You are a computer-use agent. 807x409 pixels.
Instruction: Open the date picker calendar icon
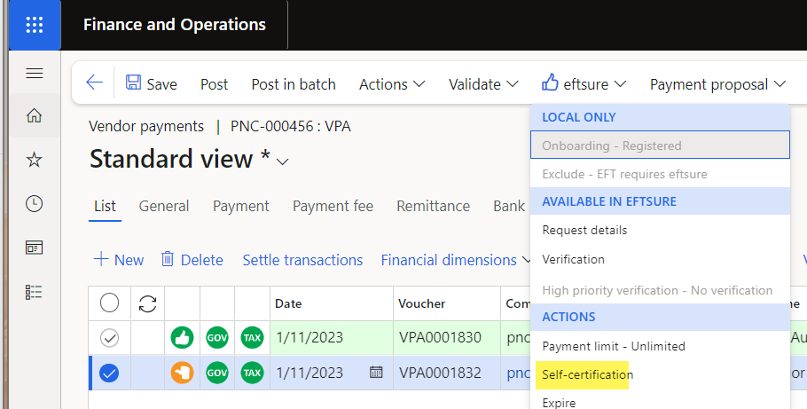tap(376, 372)
